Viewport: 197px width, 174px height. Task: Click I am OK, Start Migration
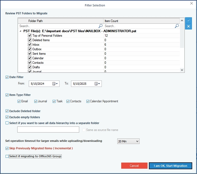[170, 166]
